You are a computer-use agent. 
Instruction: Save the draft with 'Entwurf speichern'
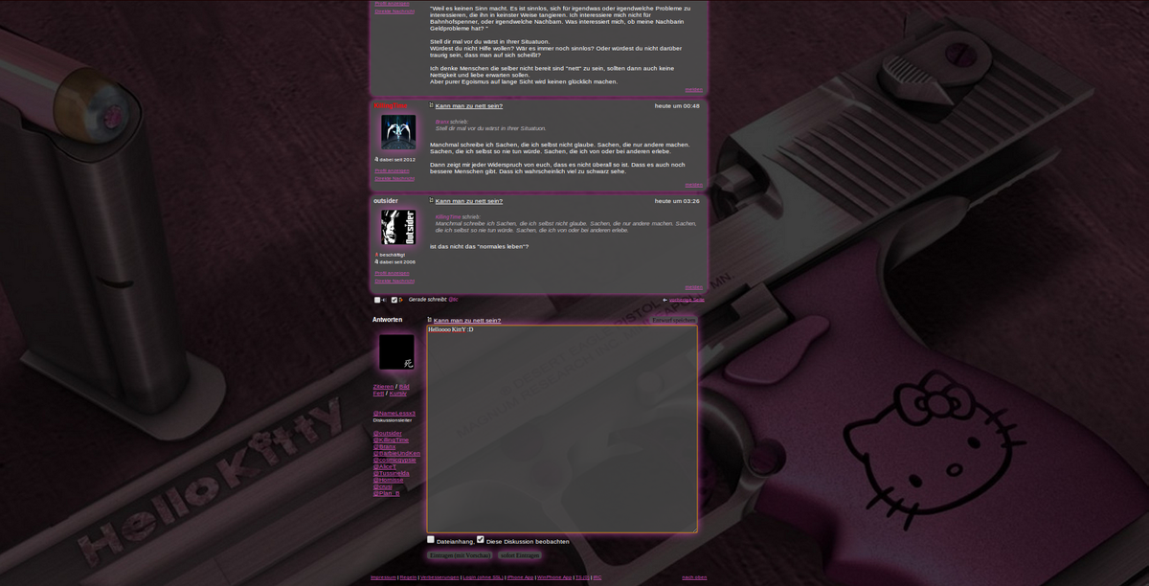[x=674, y=320]
